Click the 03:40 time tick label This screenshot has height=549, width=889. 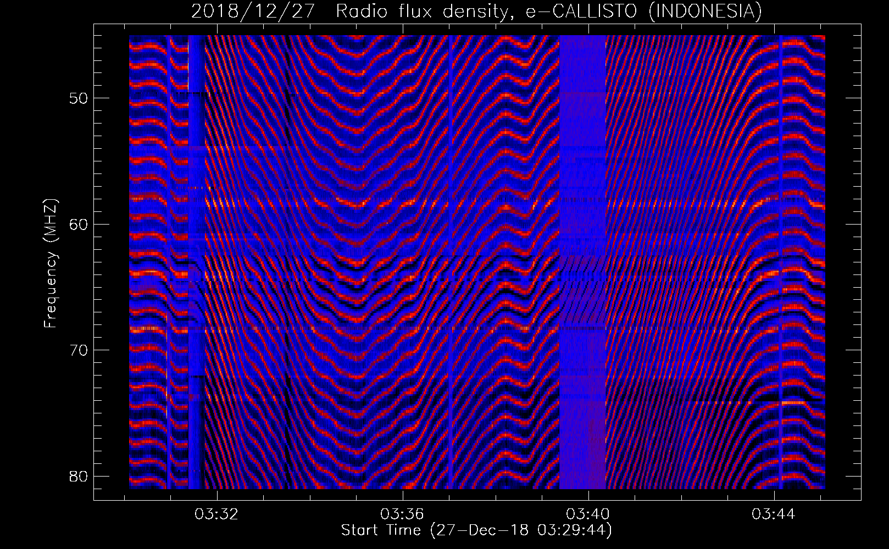click(588, 514)
